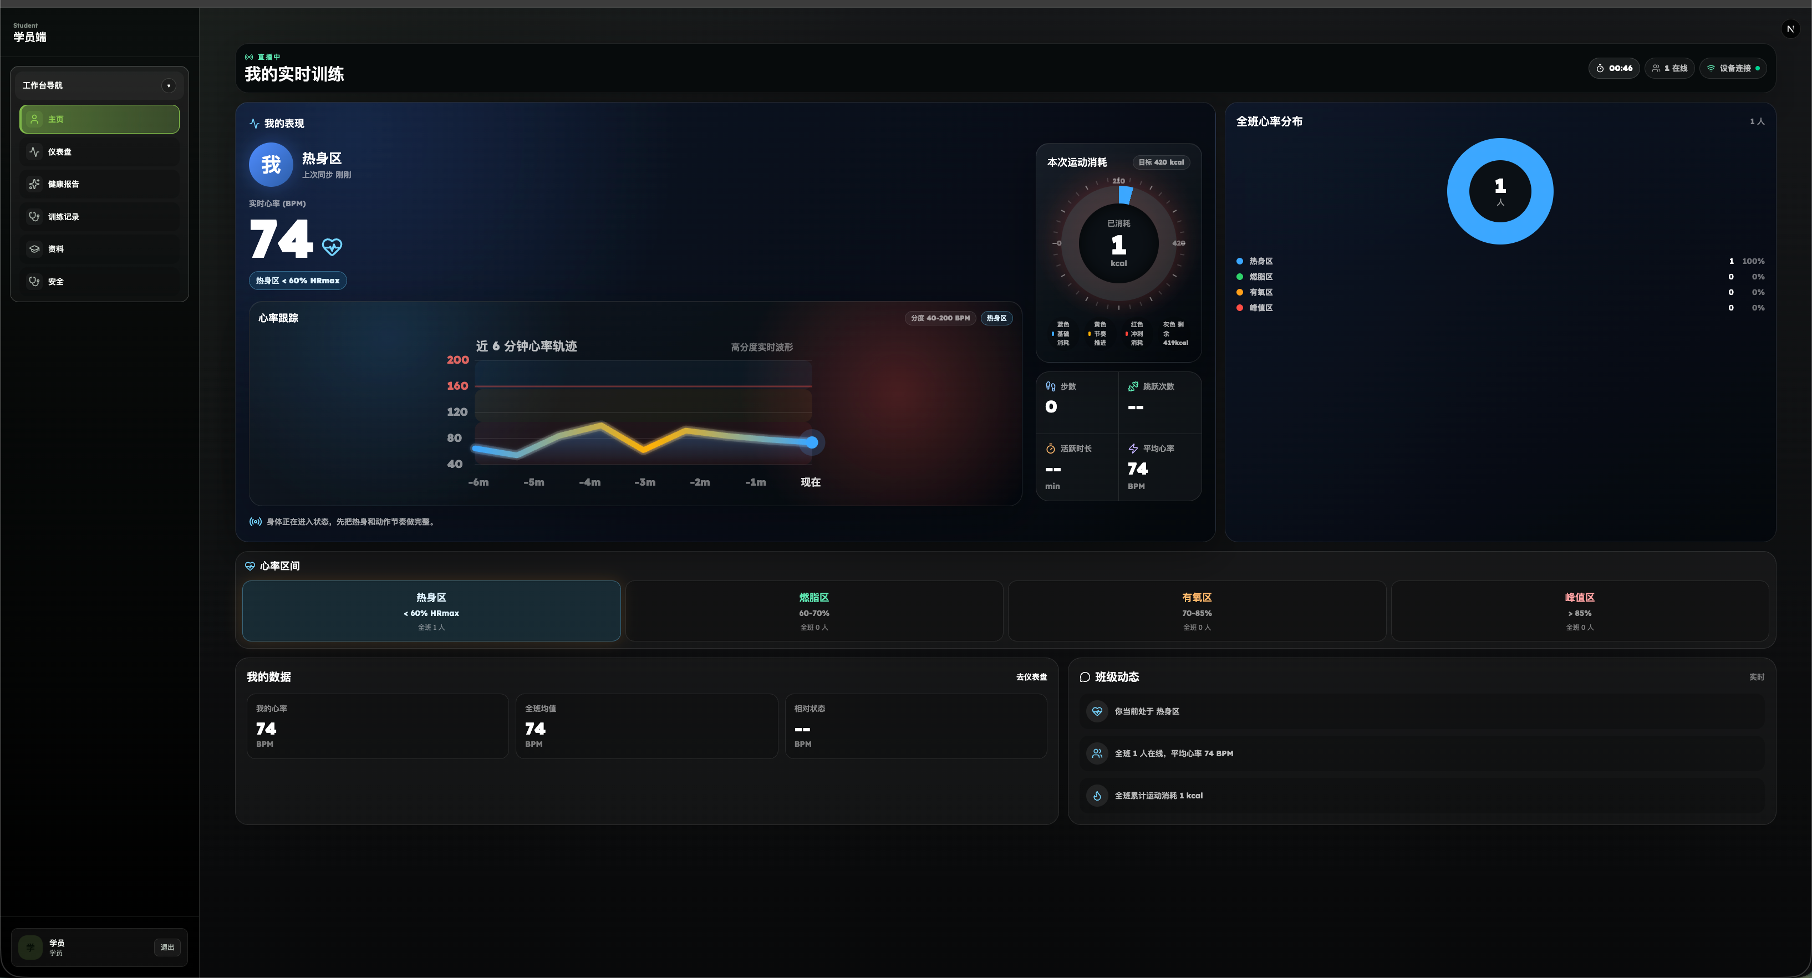Click the N avatar icon top right
The width and height of the screenshot is (1812, 978).
click(1790, 29)
